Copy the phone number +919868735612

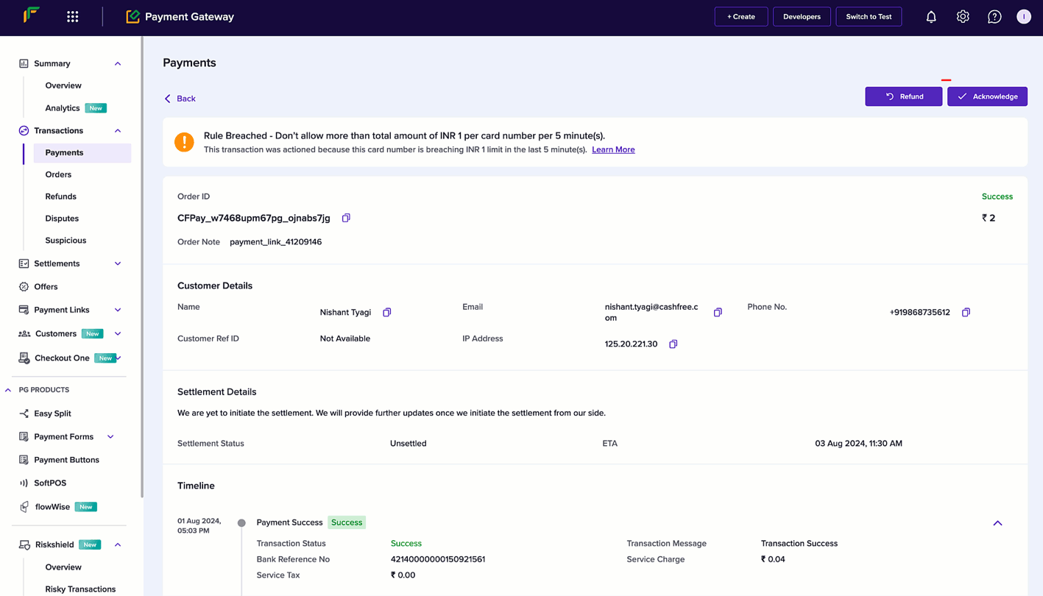[x=966, y=312]
